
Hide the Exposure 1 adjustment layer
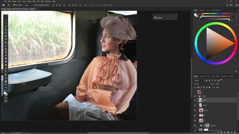pyautogui.click(x=195, y=125)
